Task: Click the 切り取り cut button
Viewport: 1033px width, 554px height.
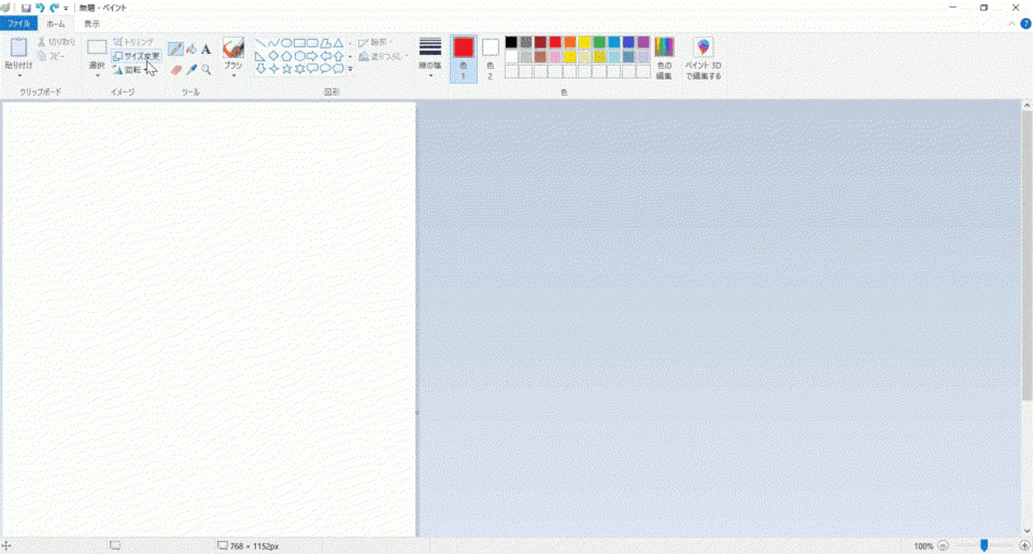Action: click(x=56, y=42)
